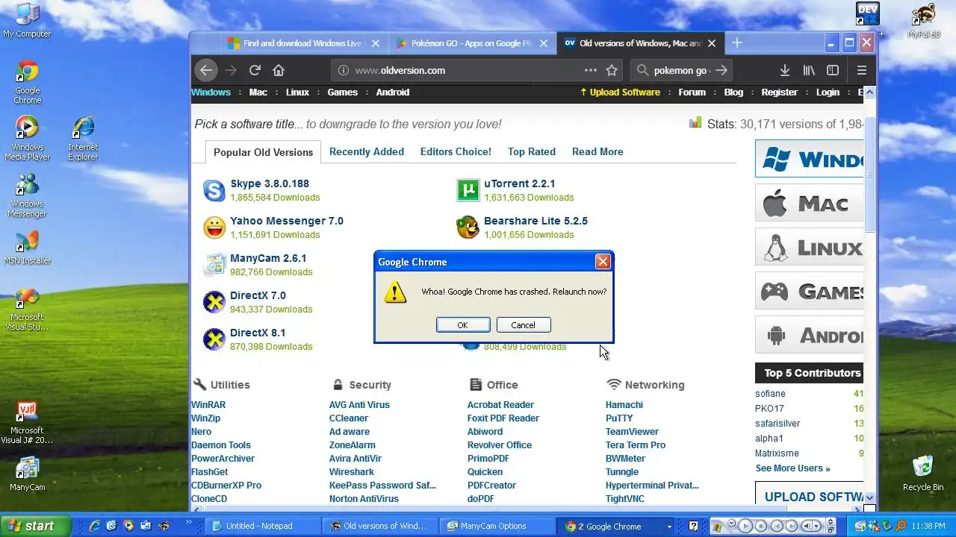956x537 pixels.
Task: Open the ManyCam 2.6.1 link
Action: [x=268, y=258]
